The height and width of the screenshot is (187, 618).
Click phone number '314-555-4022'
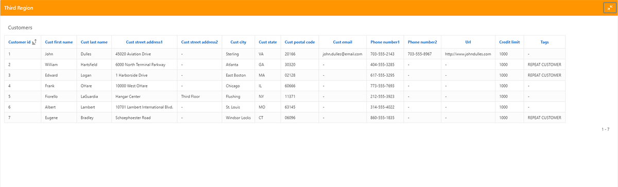click(382, 107)
